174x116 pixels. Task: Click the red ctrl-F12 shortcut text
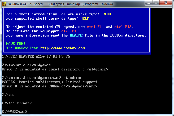tap(123, 27)
